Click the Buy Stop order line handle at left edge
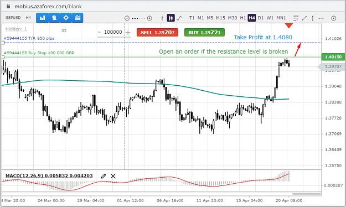The width and height of the screenshot is (346, 207). (x=3, y=57)
